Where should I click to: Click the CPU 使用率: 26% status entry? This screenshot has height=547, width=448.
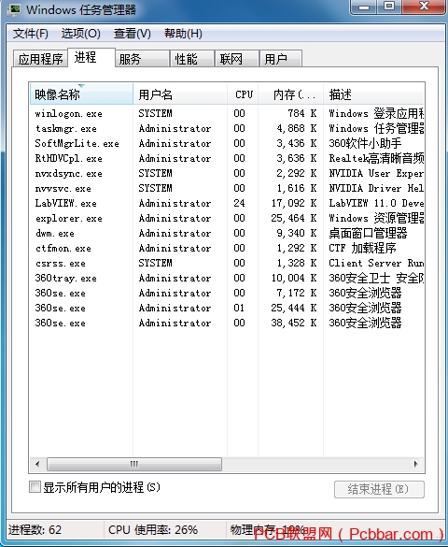pos(153,530)
